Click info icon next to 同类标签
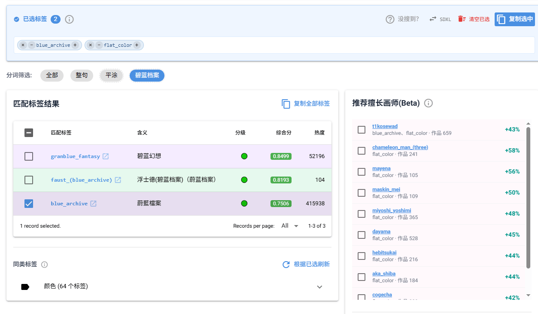The width and height of the screenshot is (538, 314). click(44, 265)
